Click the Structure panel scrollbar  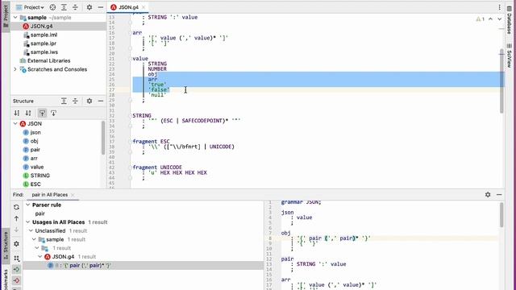click(103, 138)
